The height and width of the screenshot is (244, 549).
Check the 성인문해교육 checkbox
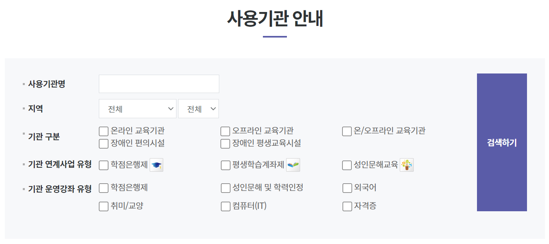pos(347,165)
